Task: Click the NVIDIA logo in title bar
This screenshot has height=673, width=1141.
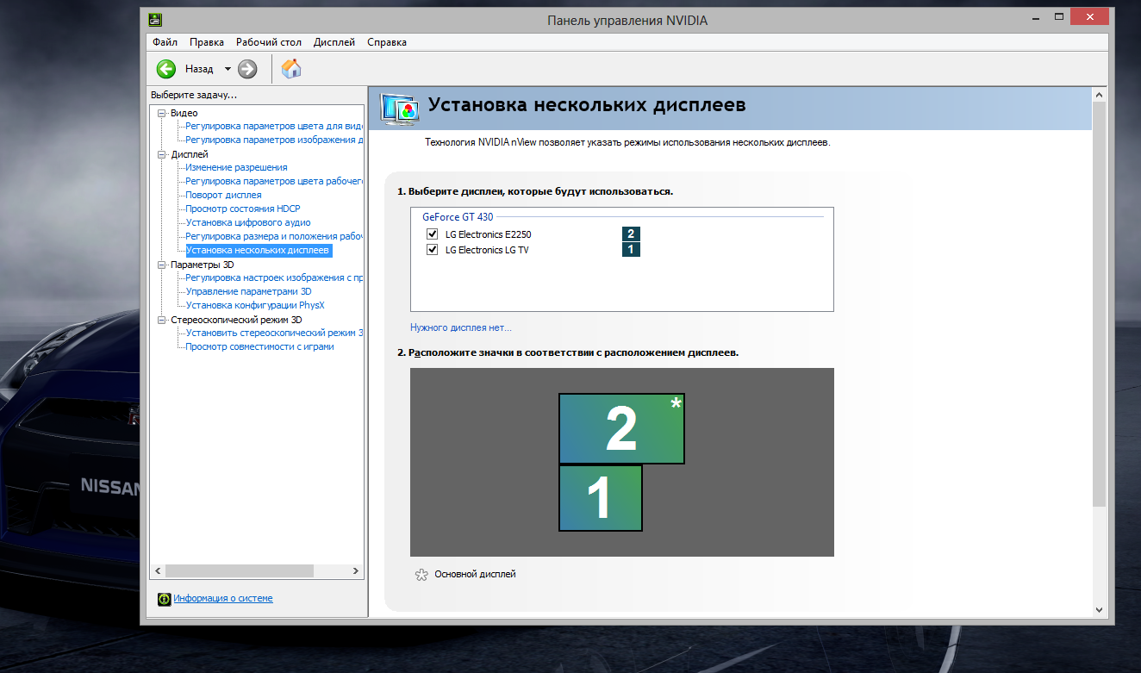Action: [154, 20]
